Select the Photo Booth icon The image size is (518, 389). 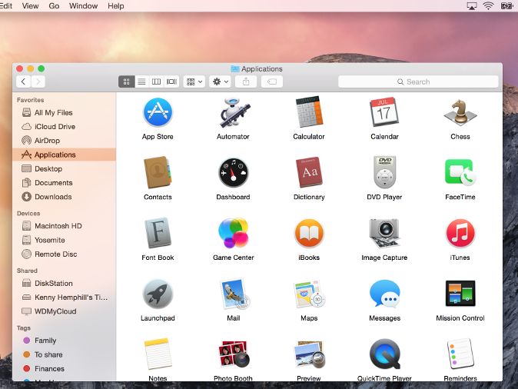pyautogui.click(x=234, y=354)
